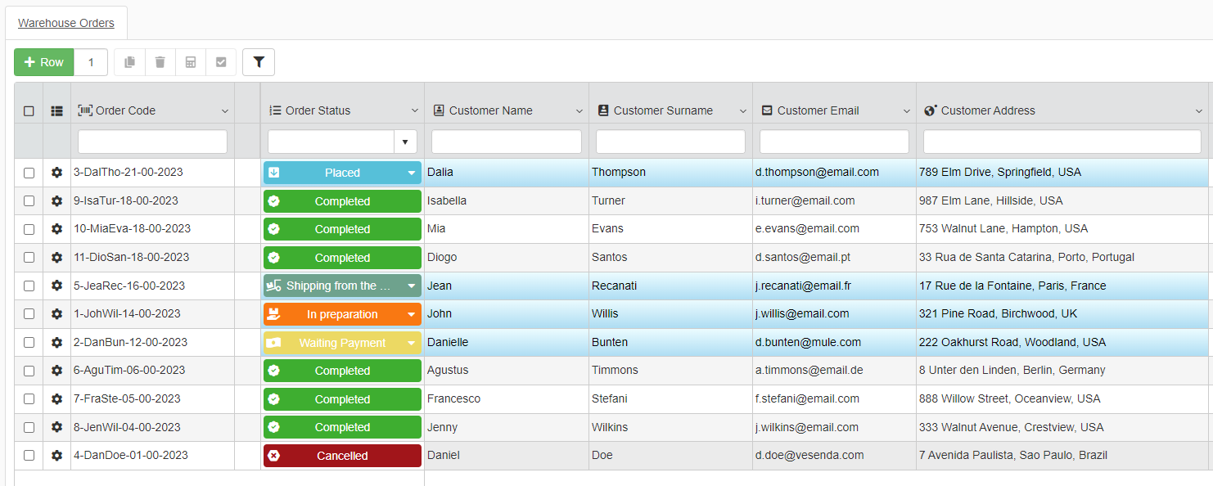Expand the Placed status dropdown for Dalia
This screenshot has height=486, width=1213.
pyautogui.click(x=411, y=173)
